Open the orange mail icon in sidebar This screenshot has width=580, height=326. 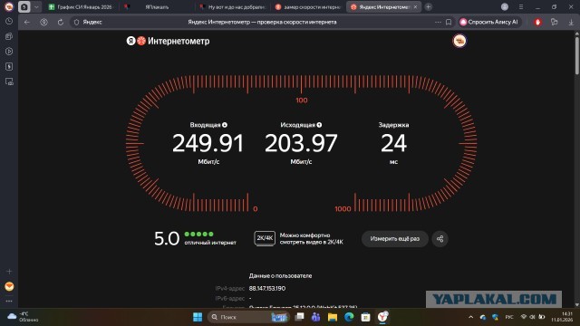point(9,286)
